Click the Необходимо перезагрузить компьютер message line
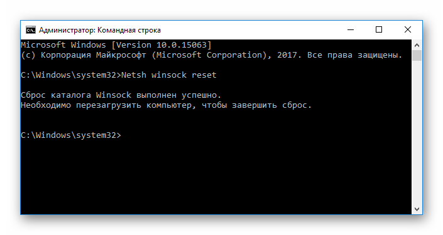Screen dimensions: 443x235 point(166,105)
